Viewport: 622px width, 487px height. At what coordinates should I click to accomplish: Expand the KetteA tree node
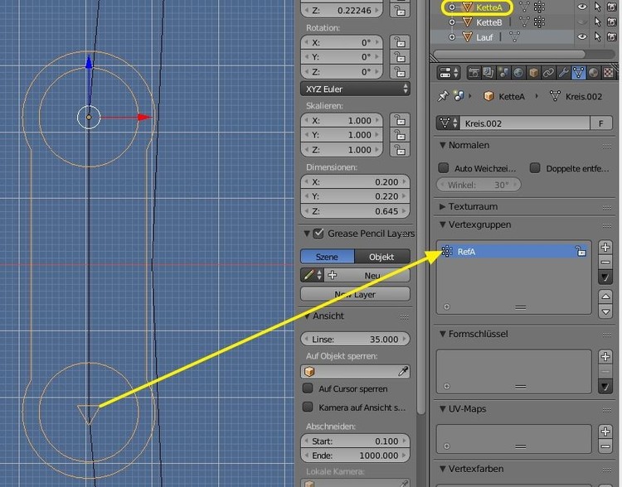452,7
